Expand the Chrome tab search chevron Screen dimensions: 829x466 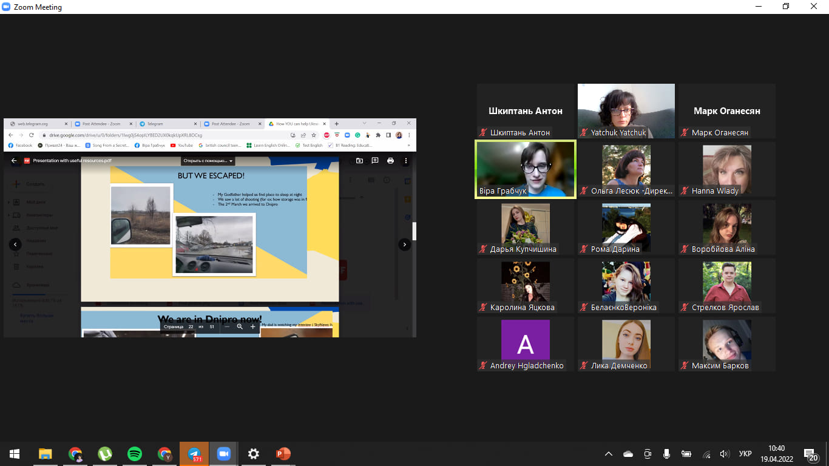coord(364,124)
